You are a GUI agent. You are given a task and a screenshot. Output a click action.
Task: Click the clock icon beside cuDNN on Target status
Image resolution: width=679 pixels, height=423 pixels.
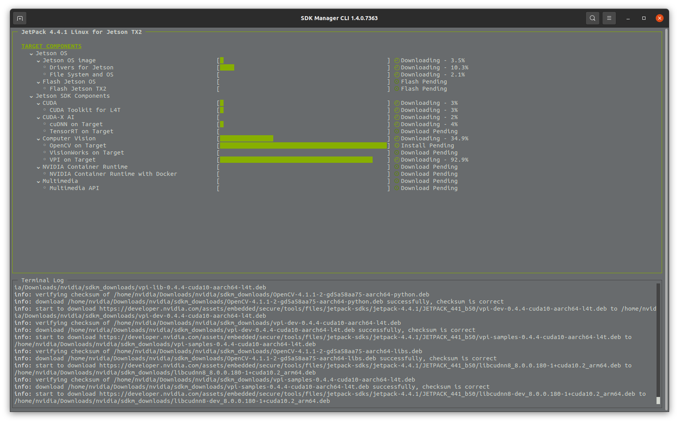(x=397, y=125)
